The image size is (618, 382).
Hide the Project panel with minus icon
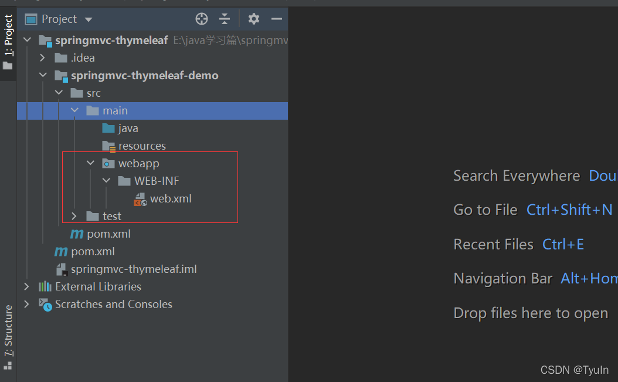(x=277, y=19)
